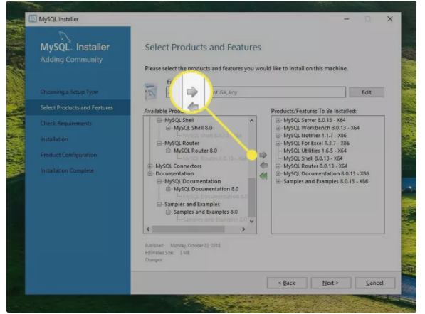This screenshot has height=314, width=425.
Task: Expand Samples and Examples 8.0.13 - X86
Action: tap(278, 181)
